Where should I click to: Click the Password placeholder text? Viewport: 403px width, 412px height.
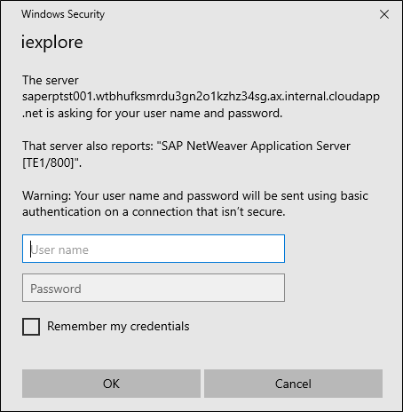pyautogui.click(x=56, y=289)
